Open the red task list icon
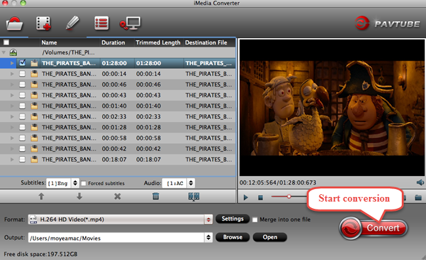The image size is (426, 260). (x=102, y=23)
